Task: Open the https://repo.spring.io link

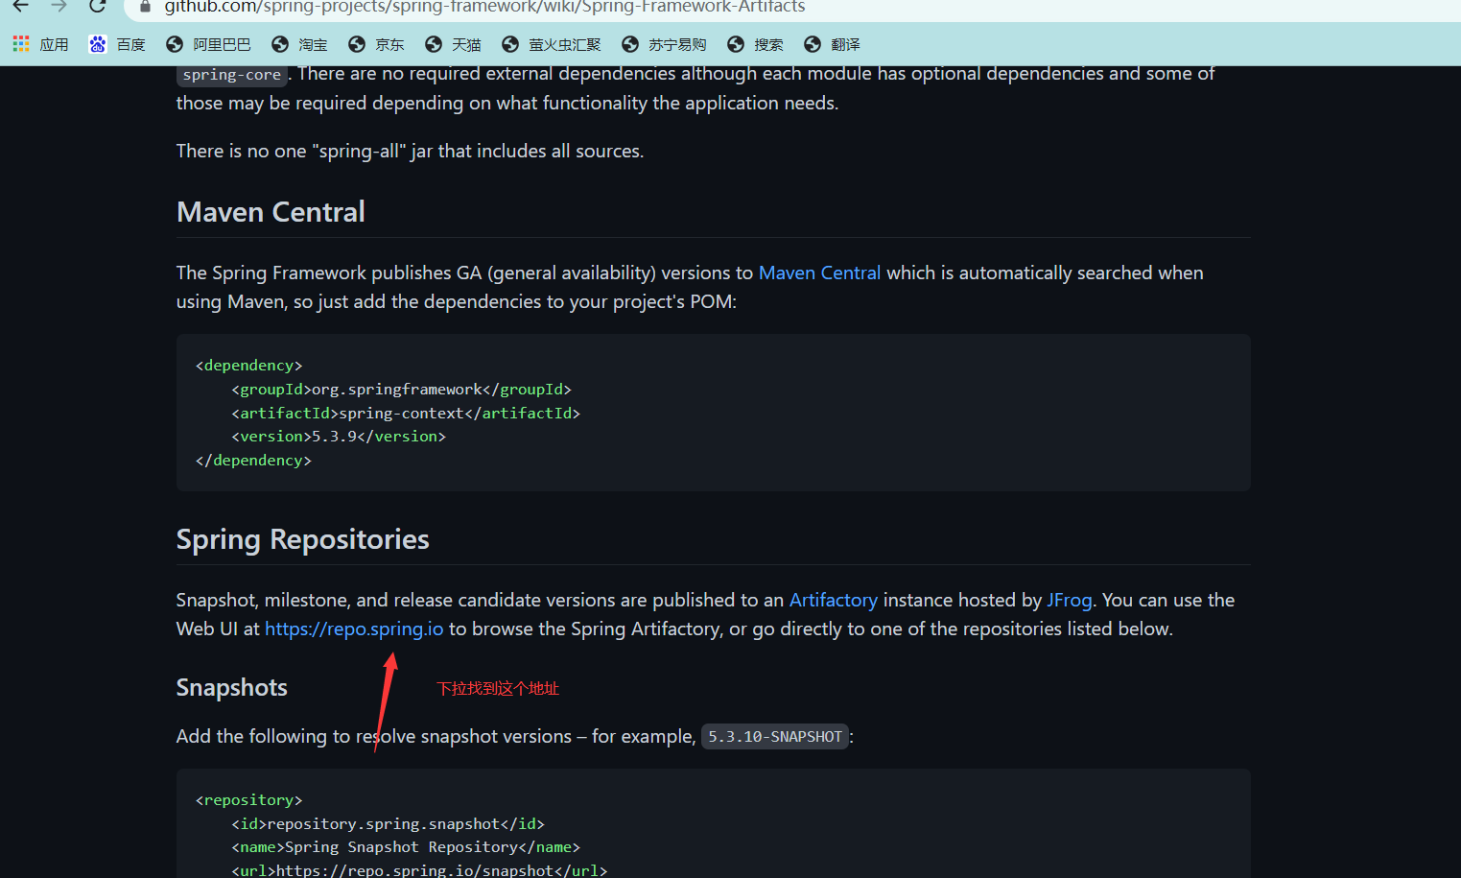Action: pos(354,629)
